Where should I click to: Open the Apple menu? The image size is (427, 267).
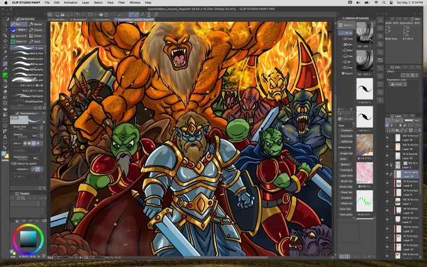(6, 3)
